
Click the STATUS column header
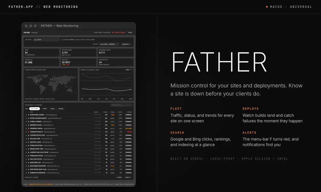[x=129, y=112]
